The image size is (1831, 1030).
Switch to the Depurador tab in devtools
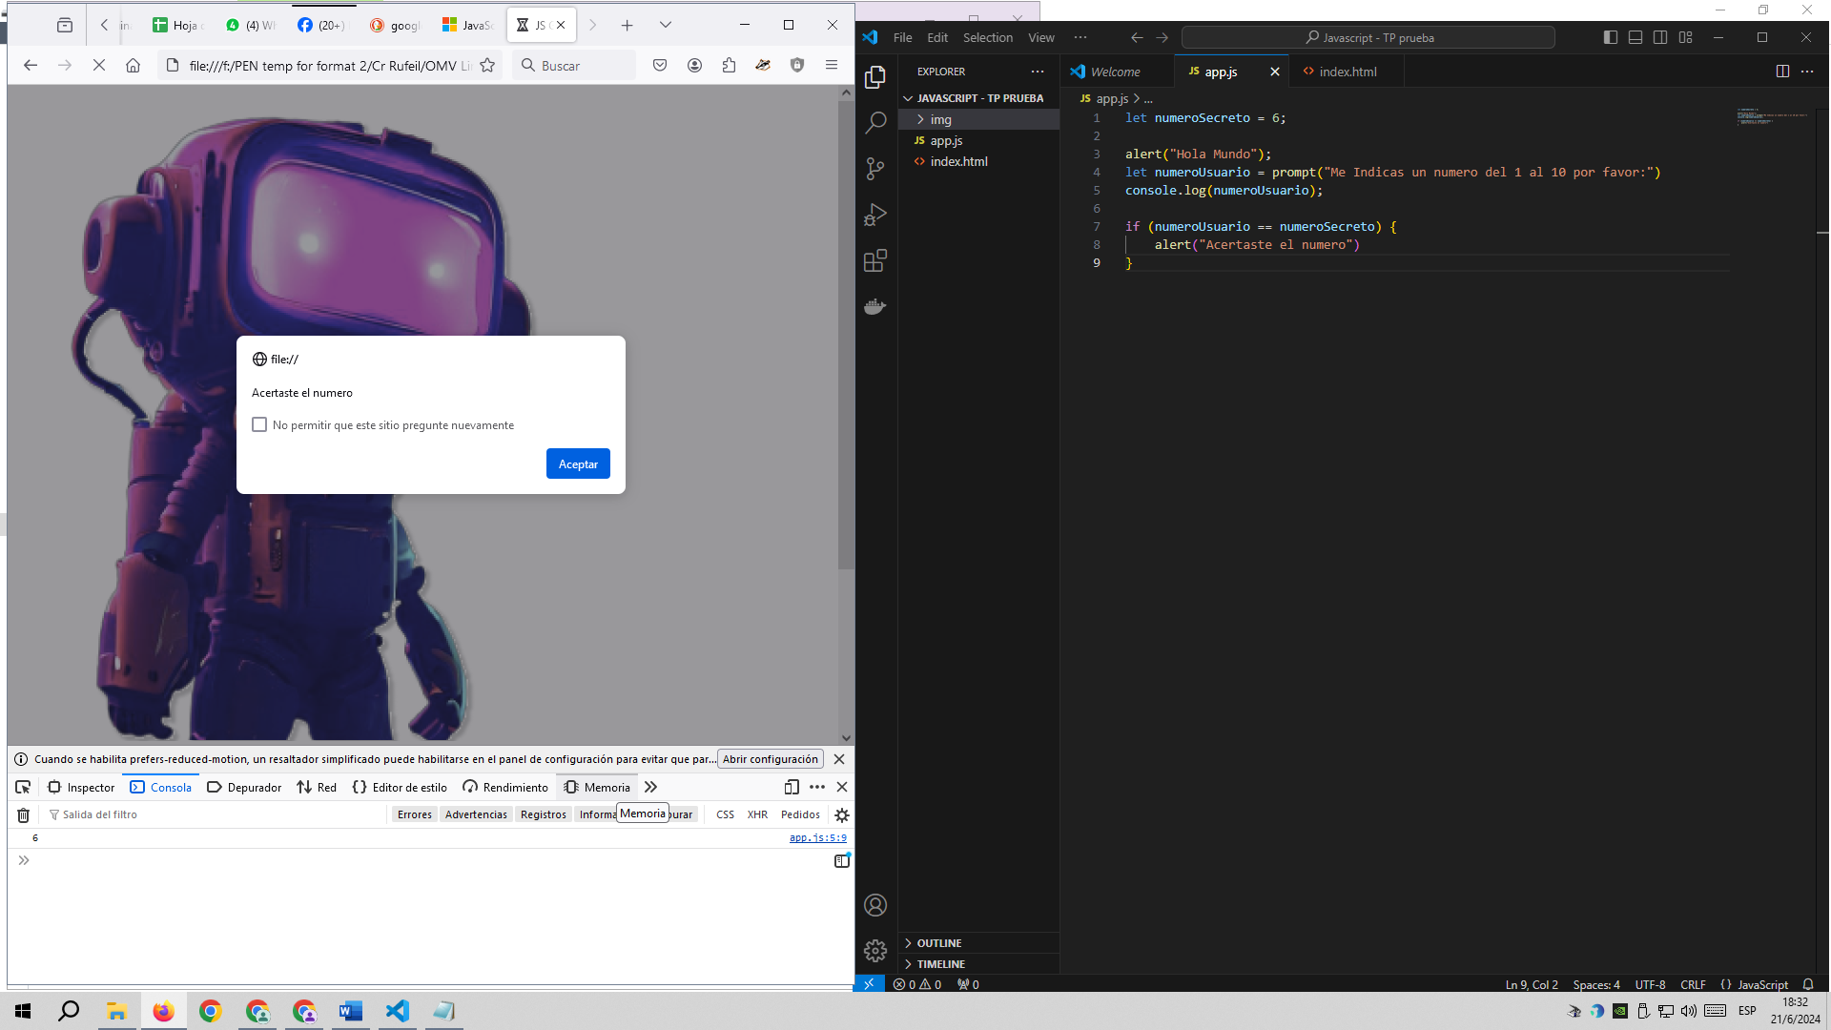(x=253, y=787)
